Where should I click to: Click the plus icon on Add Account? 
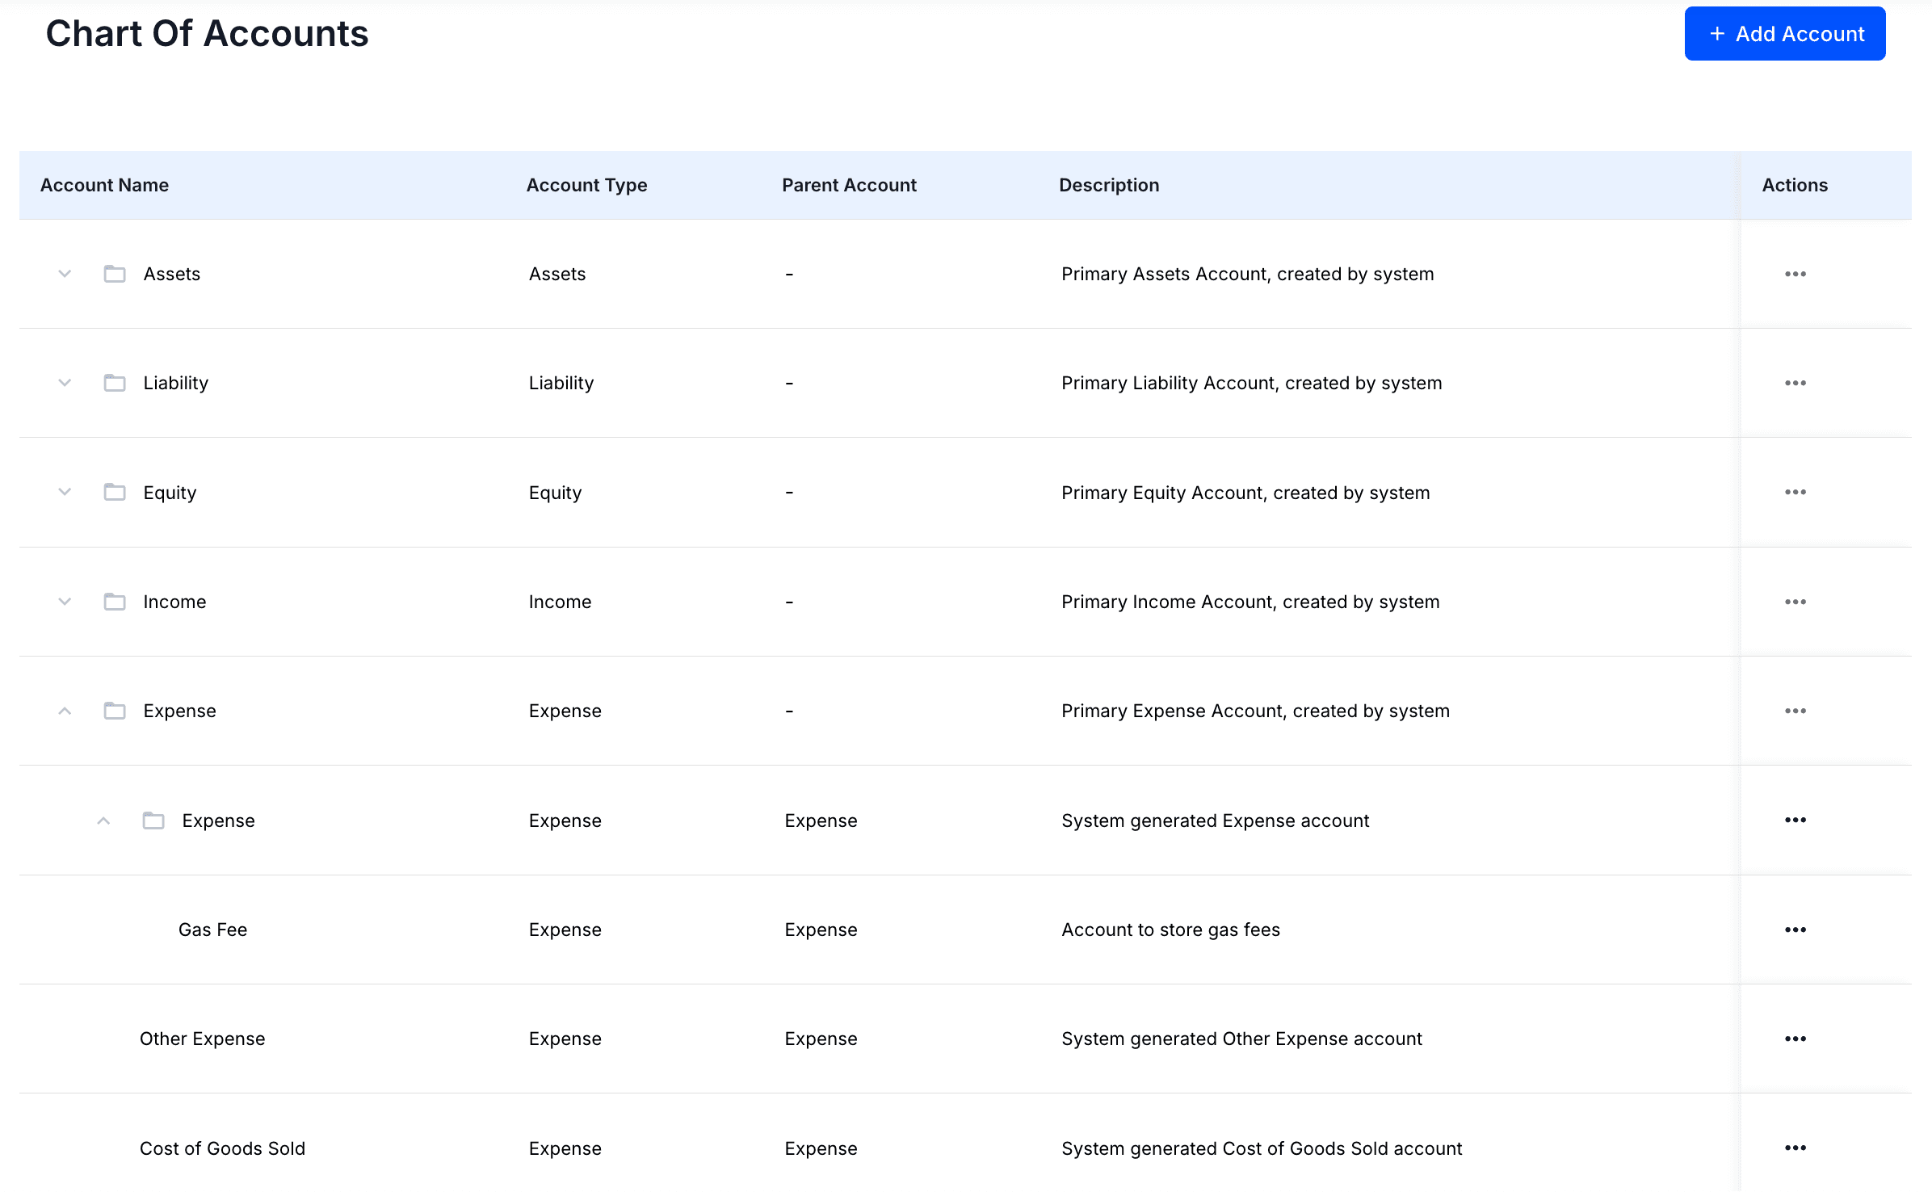coord(1716,34)
